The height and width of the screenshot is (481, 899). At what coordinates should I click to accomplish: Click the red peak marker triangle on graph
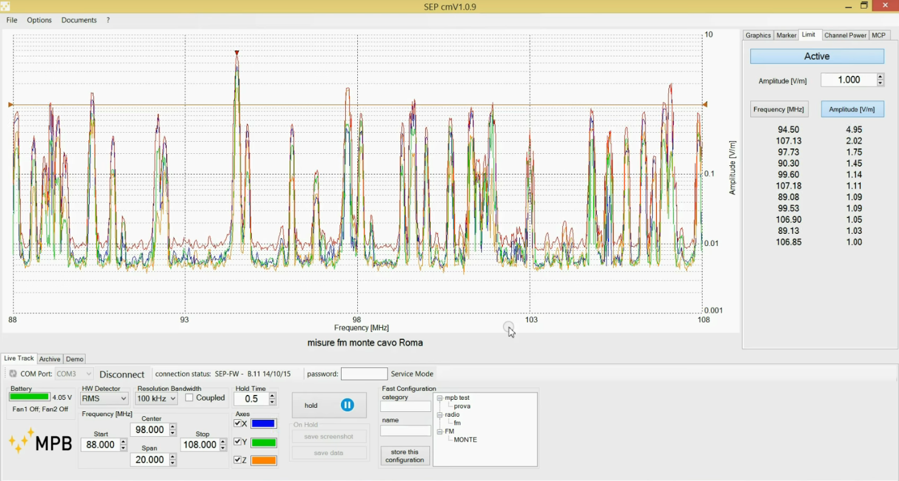pos(237,53)
